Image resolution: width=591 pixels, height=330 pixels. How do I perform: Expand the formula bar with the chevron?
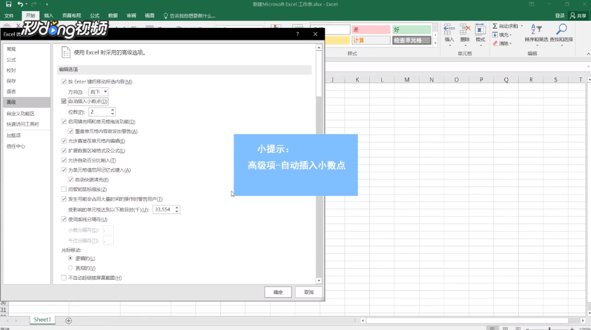588,66
